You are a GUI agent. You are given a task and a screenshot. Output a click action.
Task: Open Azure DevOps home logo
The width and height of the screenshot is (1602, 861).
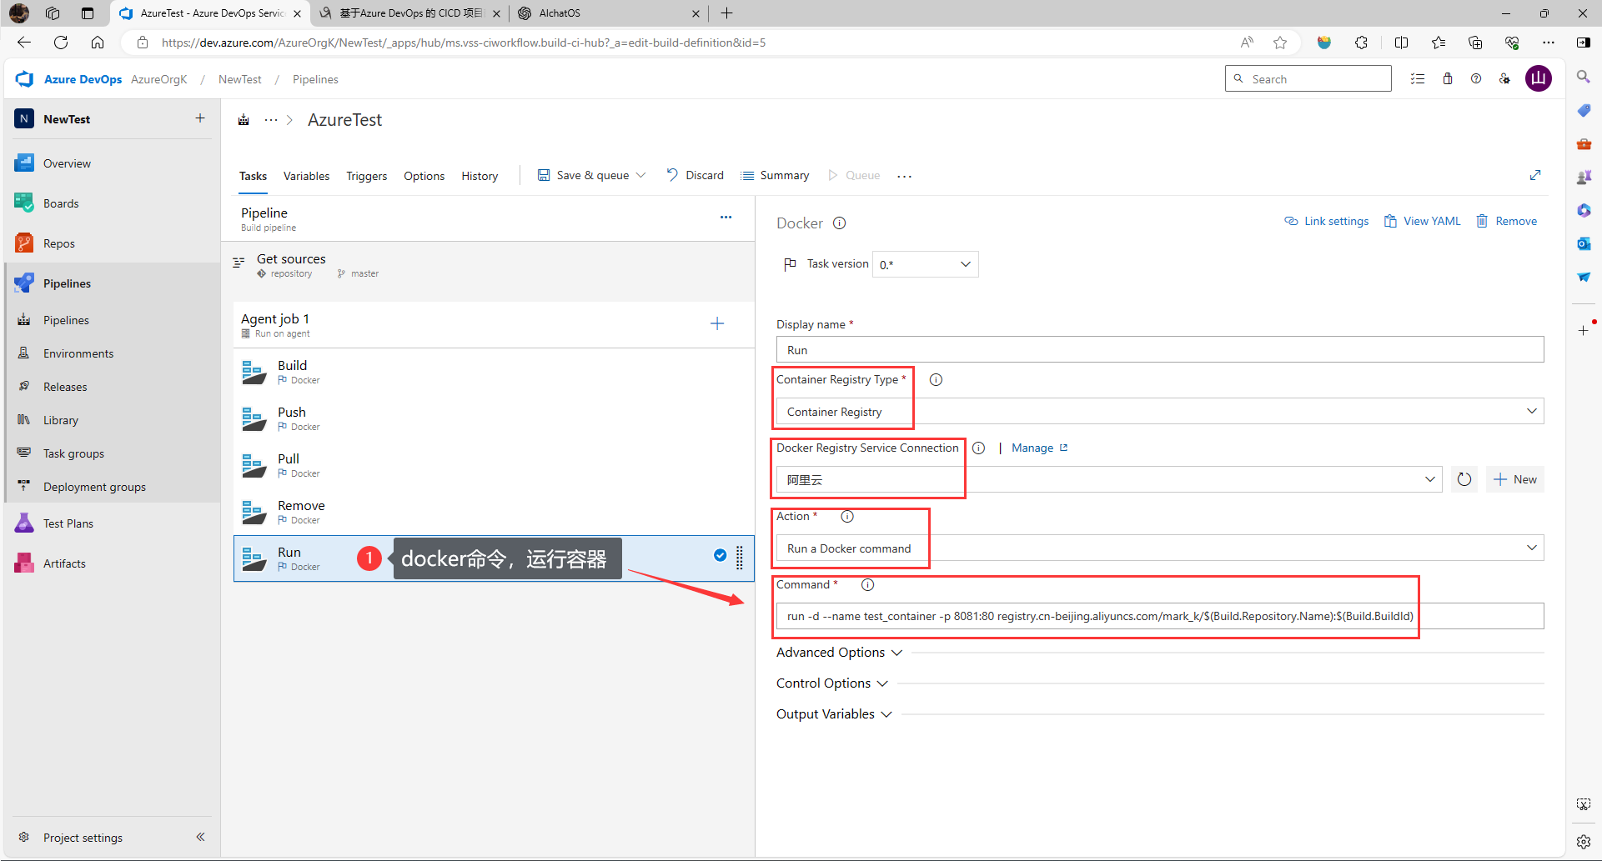pos(24,79)
